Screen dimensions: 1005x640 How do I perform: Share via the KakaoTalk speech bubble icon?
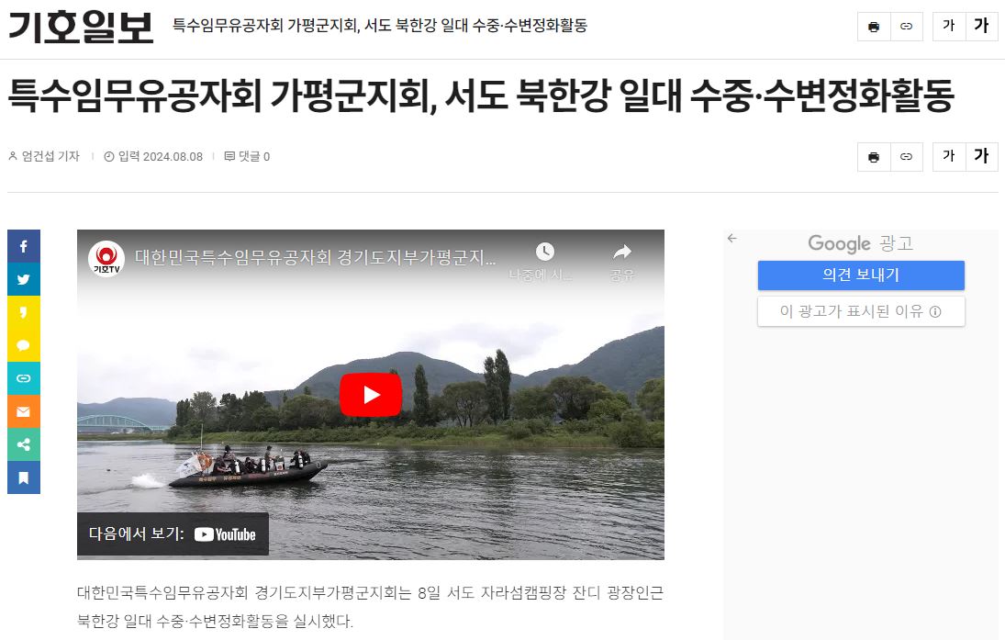point(24,345)
